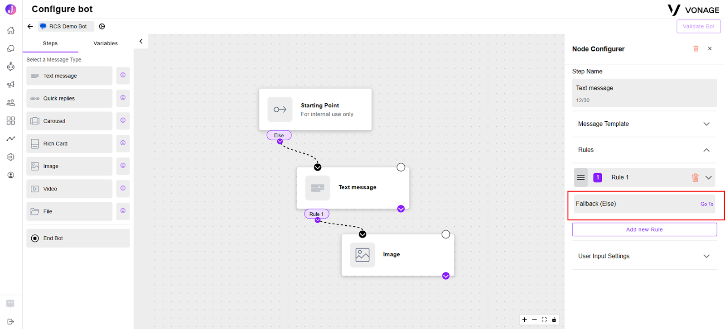Zoom in canvas with plus icon
The image size is (725, 329).
(525, 319)
